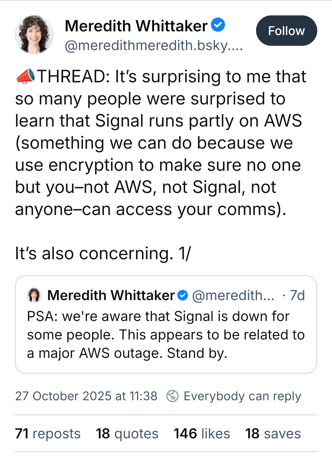The width and height of the screenshot is (332, 458).
Task: Open the 18 saves count
Action: tap(273, 433)
